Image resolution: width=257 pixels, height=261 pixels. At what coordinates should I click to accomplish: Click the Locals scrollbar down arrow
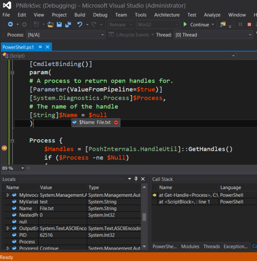pos(144,246)
